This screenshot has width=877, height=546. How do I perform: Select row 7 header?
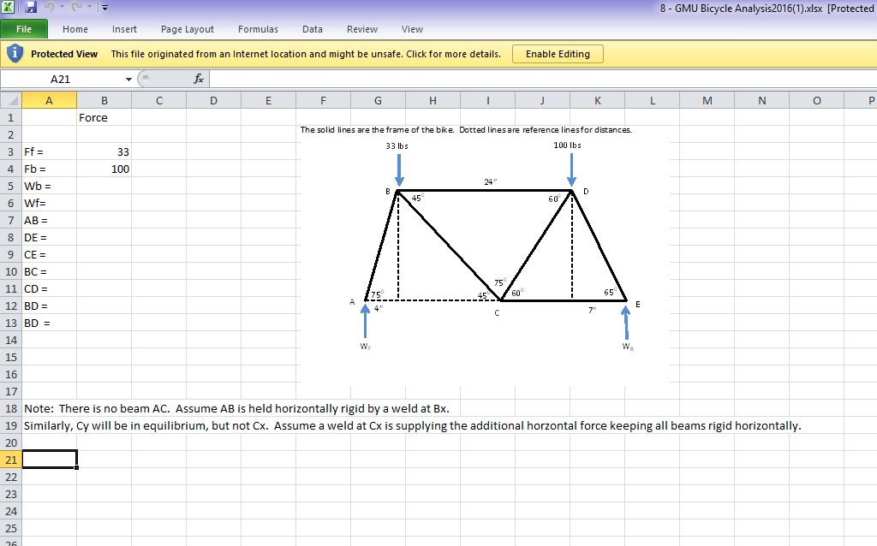tap(10, 221)
